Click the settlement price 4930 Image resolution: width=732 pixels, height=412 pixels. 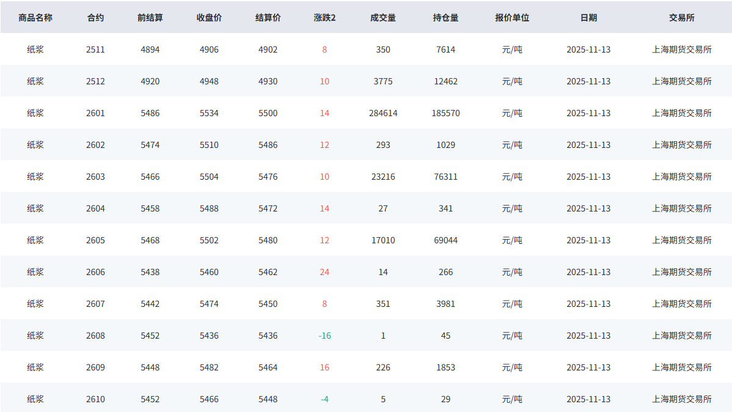point(268,81)
